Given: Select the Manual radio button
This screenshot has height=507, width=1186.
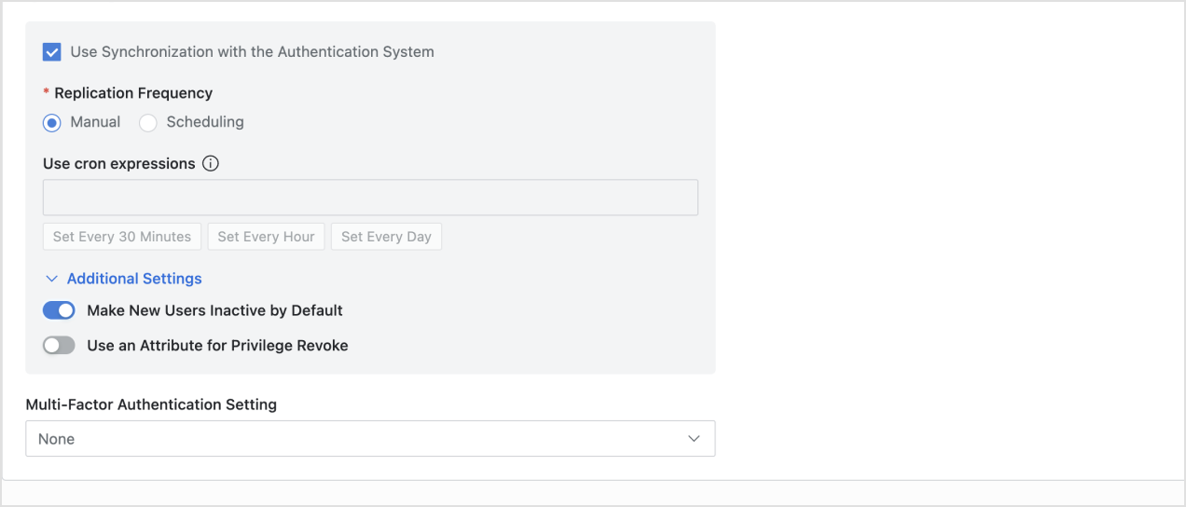Looking at the screenshot, I should pos(52,123).
